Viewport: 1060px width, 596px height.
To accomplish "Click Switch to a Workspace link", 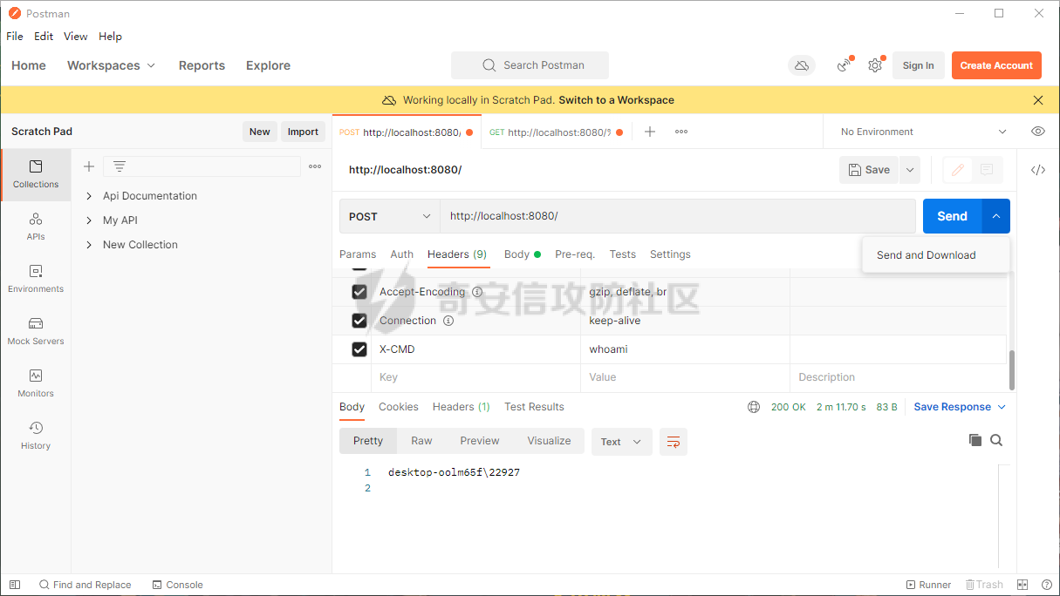I will [616, 100].
